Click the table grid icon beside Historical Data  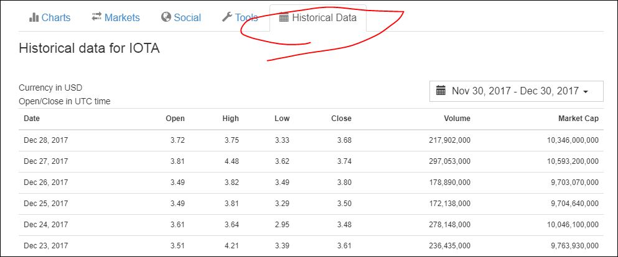click(284, 17)
